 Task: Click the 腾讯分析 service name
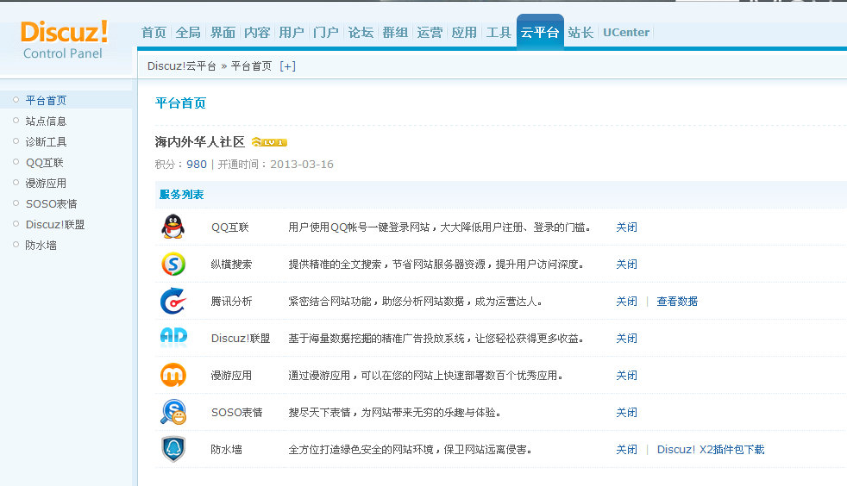pyautogui.click(x=231, y=301)
